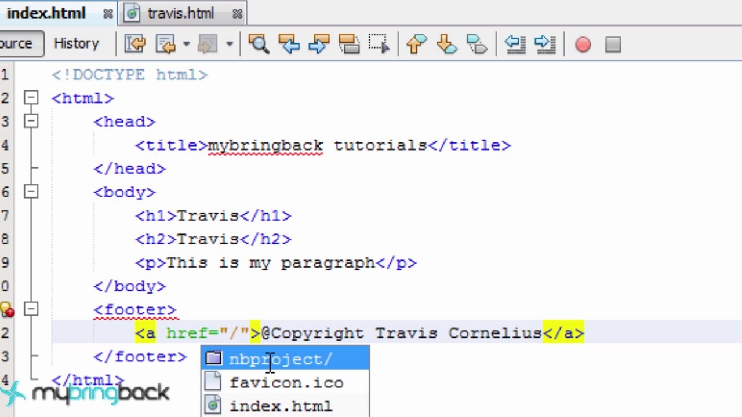Collapse the head tag fold
The width and height of the screenshot is (742, 417).
31,121
